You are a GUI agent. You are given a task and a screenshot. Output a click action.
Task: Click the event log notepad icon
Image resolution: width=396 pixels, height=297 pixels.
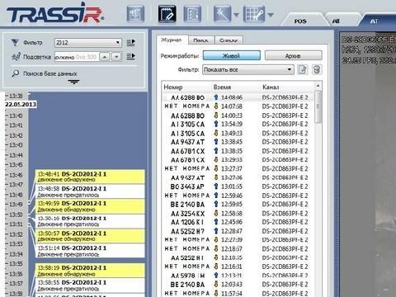tap(167, 14)
